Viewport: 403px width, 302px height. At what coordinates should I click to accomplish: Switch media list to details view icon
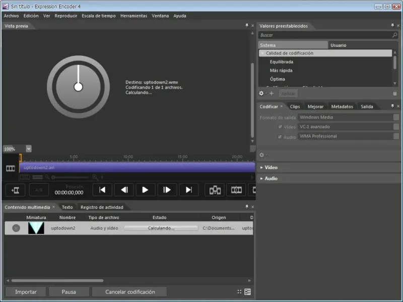247,291
